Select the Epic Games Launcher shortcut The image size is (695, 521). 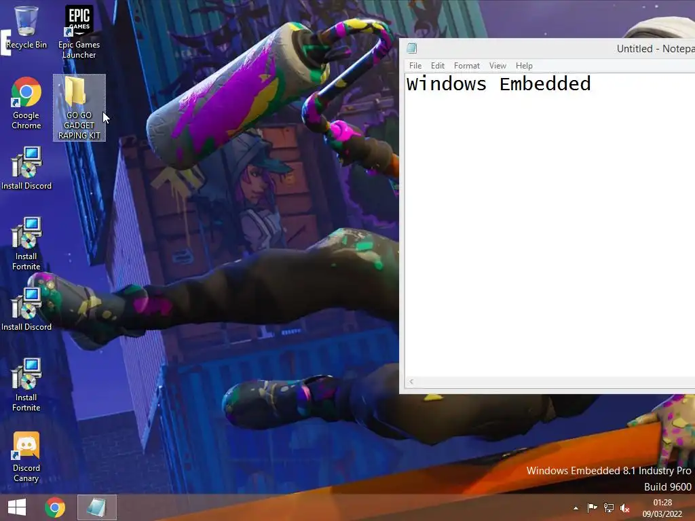pos(79,32)
